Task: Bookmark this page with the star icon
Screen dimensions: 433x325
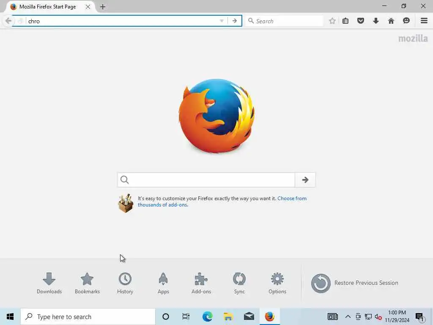Action: point(332,21)
